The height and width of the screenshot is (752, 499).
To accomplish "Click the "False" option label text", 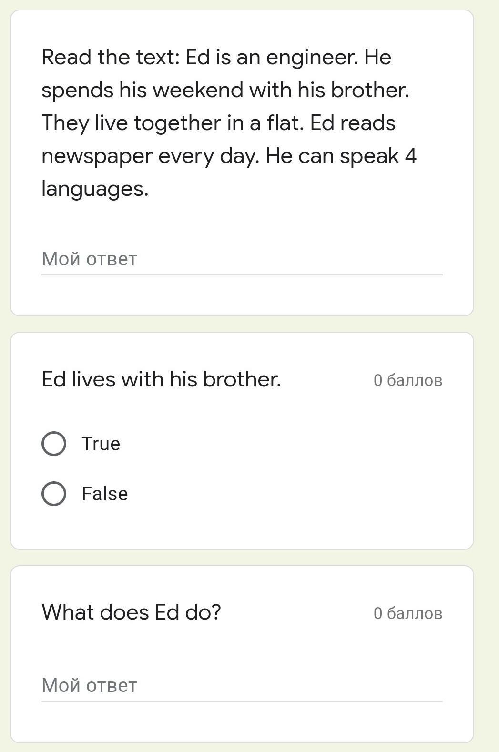I will point(104,494).
